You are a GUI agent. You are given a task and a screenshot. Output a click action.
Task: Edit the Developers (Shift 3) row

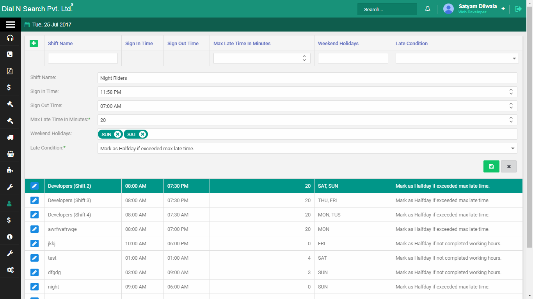click(x=34, y=200)
